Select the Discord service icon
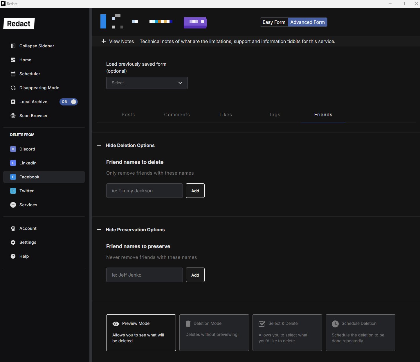Image resolution: width=420 pixels, height=362 pixels. 13,149
